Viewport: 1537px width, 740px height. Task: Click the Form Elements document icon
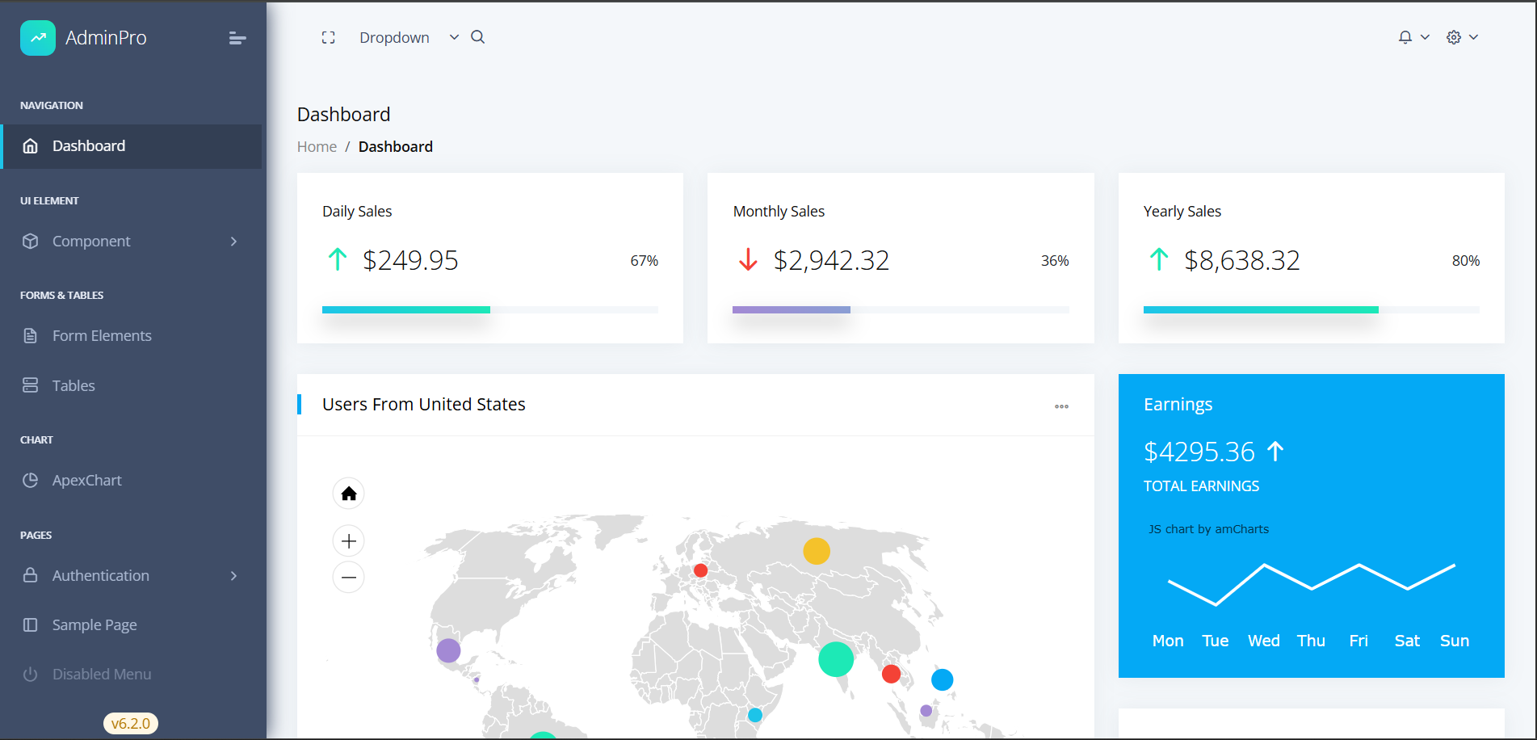click(31, 335)
